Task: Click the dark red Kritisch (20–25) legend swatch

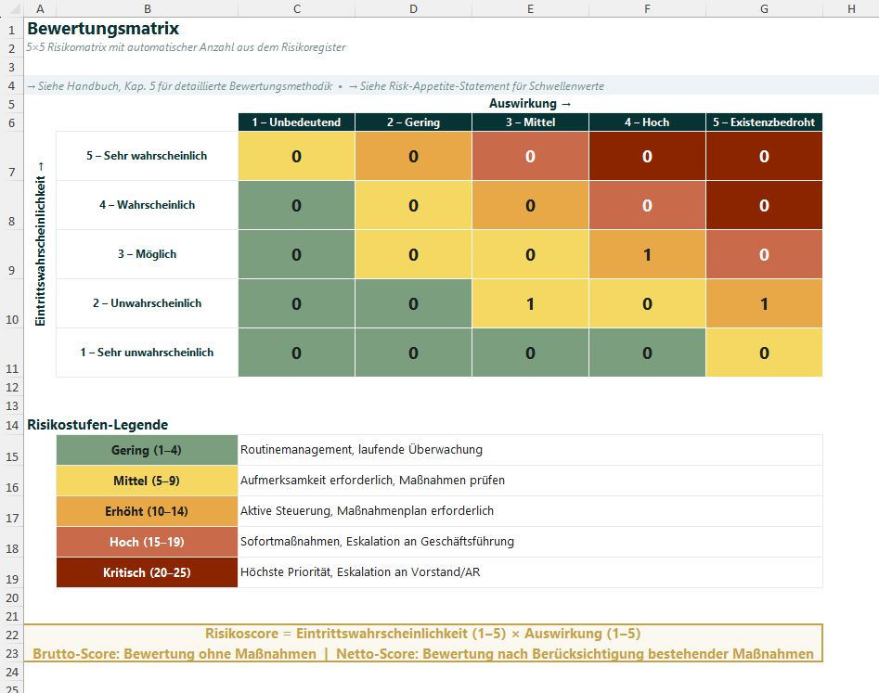Action: 147,572
